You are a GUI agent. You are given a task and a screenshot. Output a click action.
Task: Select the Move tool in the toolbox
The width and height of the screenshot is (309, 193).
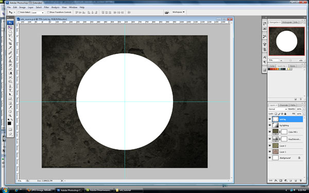pos(10,28)
